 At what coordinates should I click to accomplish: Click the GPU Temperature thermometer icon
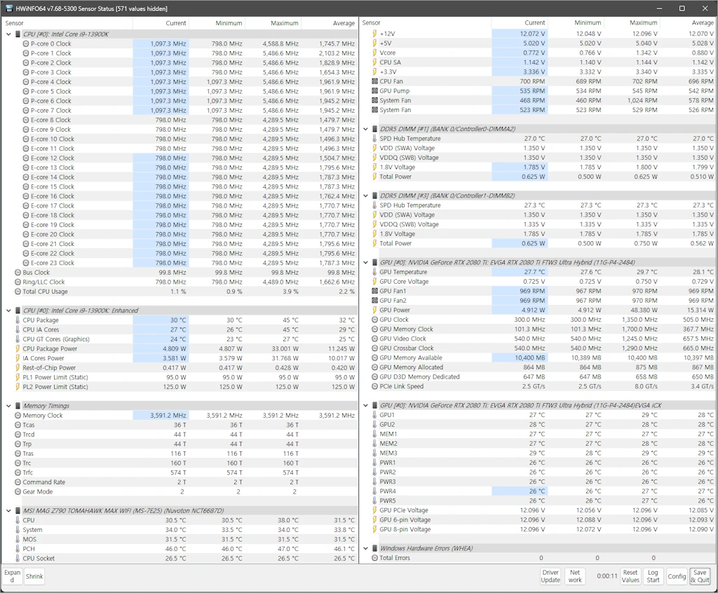[374, 272]
